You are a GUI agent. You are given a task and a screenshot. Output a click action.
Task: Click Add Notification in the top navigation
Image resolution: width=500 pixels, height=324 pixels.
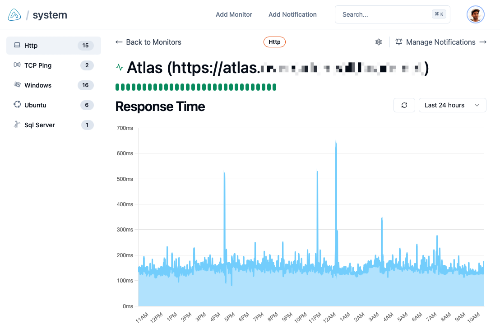[292, 14]
